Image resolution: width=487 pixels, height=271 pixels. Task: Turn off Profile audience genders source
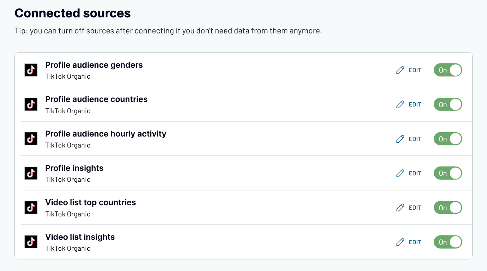click(x=448, y=70)
